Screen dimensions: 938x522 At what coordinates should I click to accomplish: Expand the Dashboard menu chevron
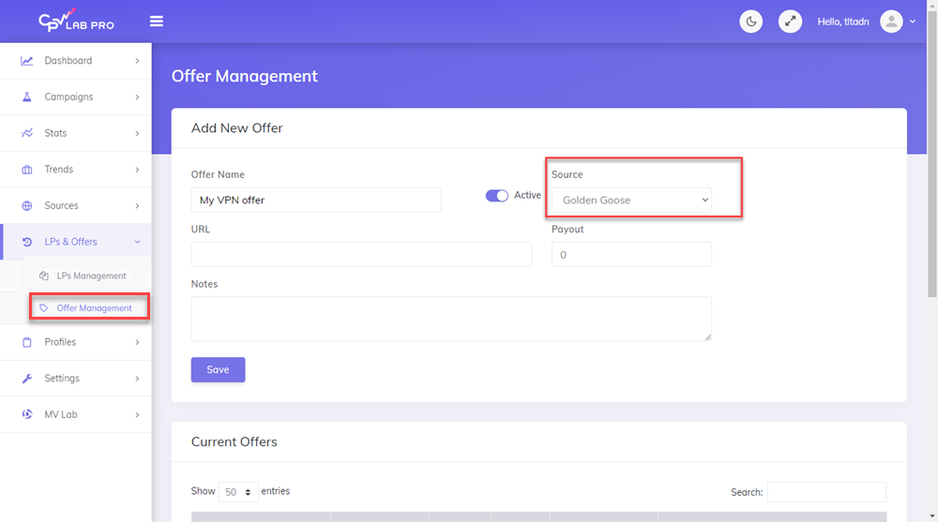pyautogui.click(x=137, y=61)
